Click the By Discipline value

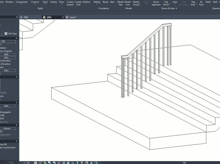5,64
